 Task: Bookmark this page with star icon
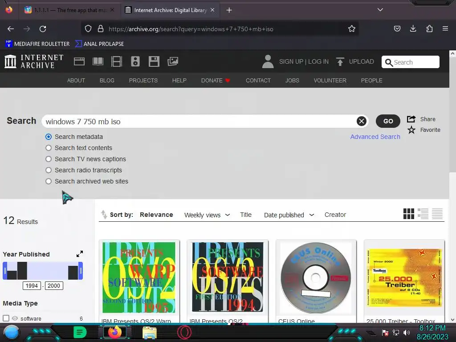[x=352, y=29]
